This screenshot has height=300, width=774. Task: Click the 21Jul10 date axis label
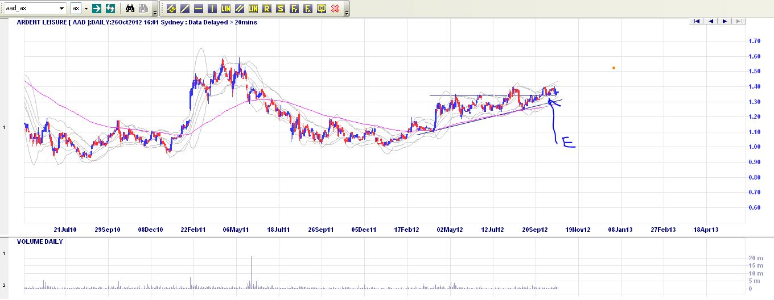coord(65,230)
